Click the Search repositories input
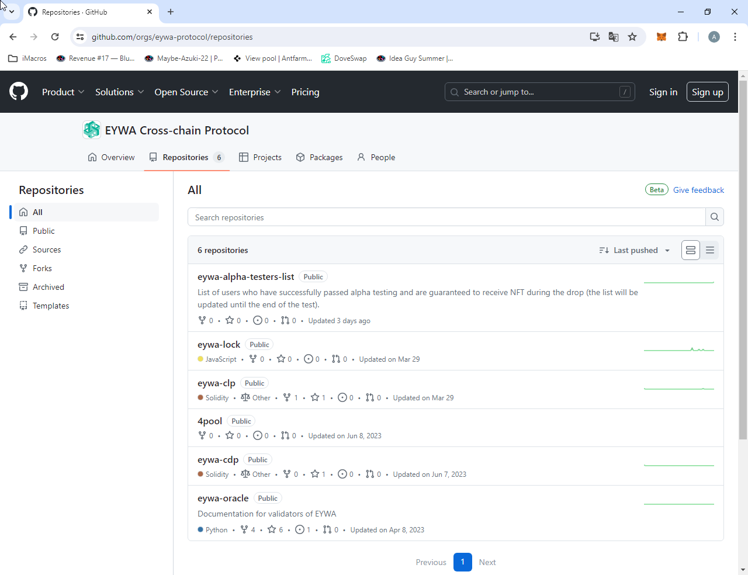This screenshot has height=575, width=748. pyautogui.click(x=446, y=217)
